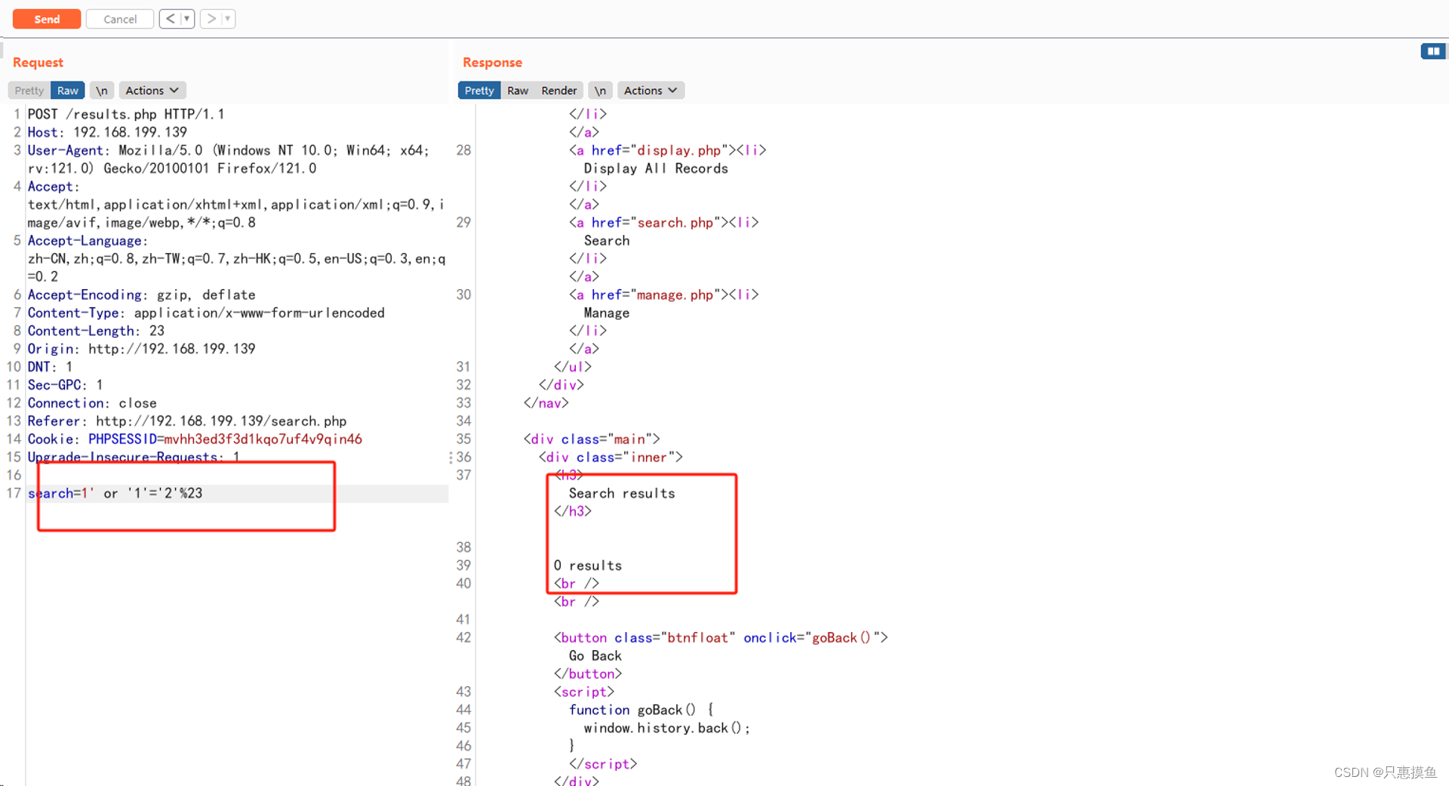This screenshot has width=1449, height=786.
Task: Click the Connection: close header
Action: [92, 403]
